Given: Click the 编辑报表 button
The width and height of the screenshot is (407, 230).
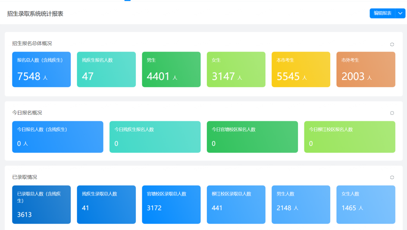Looking at the screenshot, I should pyautogui.click(x=382, y=13).
